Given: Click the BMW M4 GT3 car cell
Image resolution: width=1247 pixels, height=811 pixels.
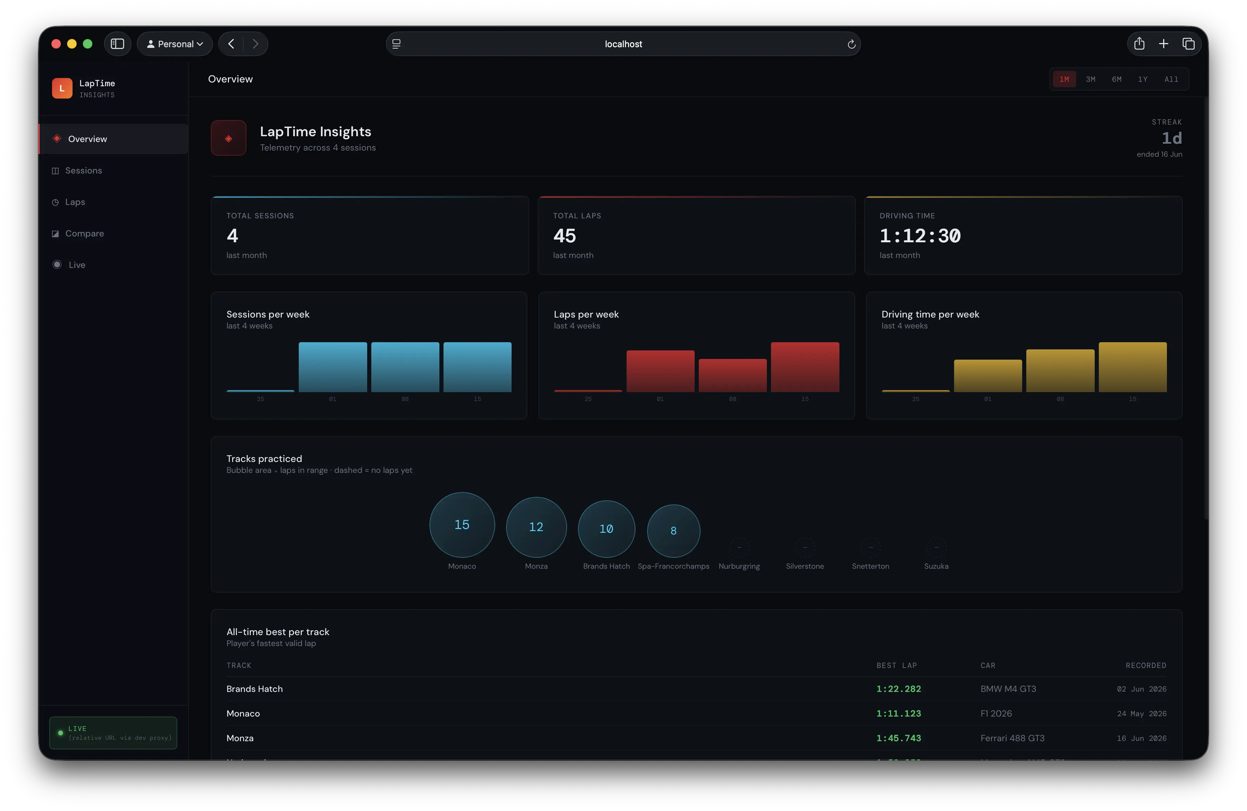Looking at the screenshot, I should 1008,689.
